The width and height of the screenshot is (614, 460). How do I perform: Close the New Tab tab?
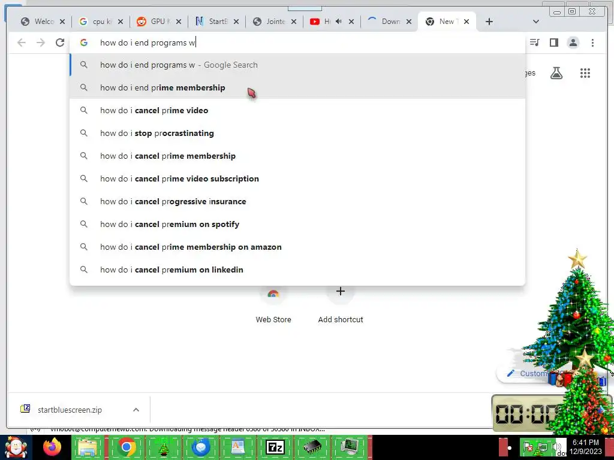pos(466,22)
